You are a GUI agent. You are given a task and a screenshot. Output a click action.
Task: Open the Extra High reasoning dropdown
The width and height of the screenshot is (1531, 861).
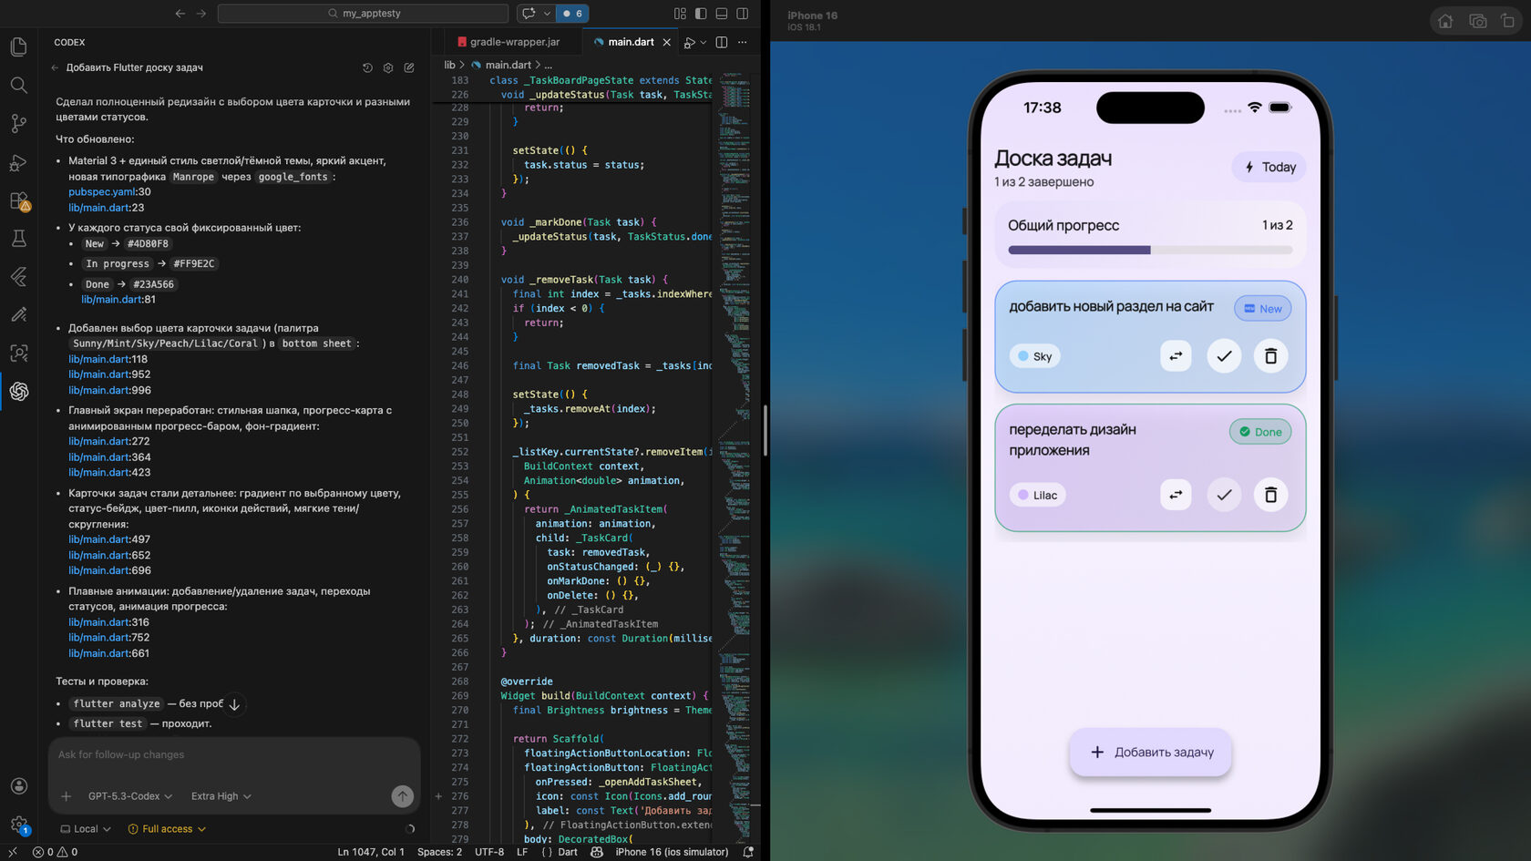pos(221,796)
